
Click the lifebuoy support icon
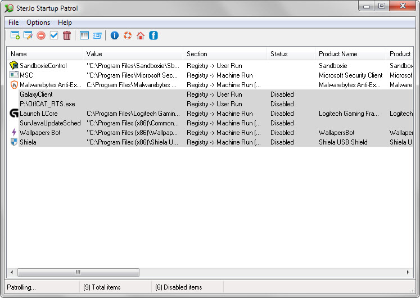click(128, 35)
